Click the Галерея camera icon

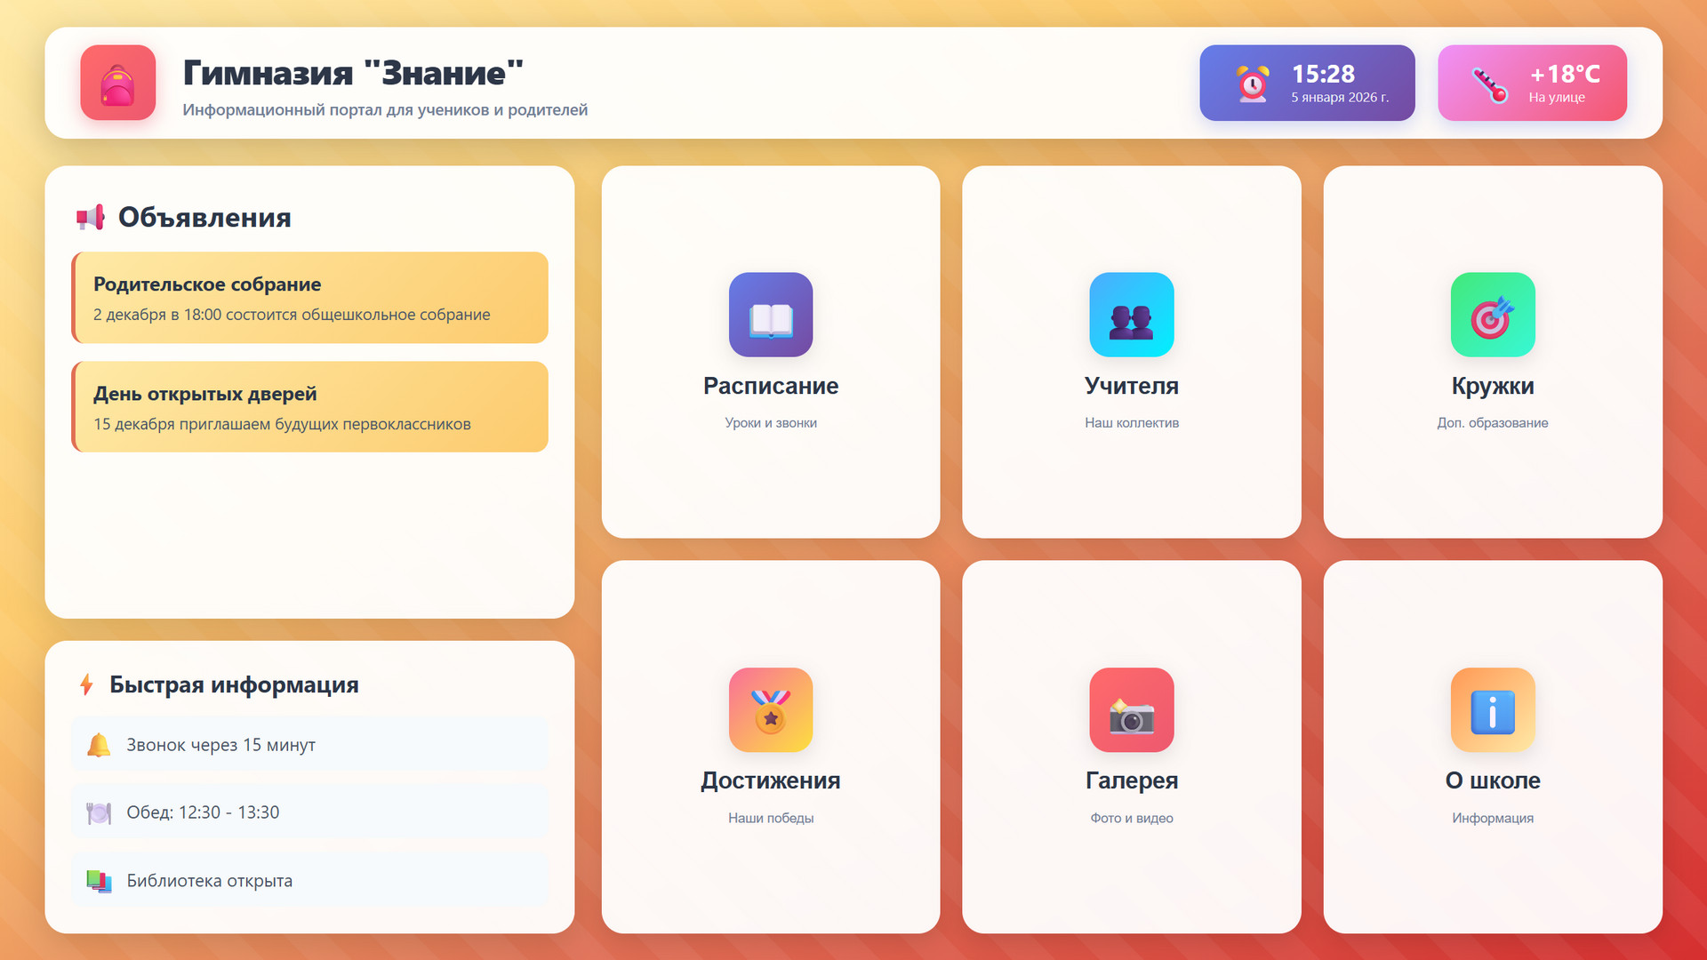(1131, 709)
